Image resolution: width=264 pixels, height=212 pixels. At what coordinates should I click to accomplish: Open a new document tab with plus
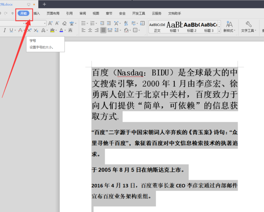44,4
